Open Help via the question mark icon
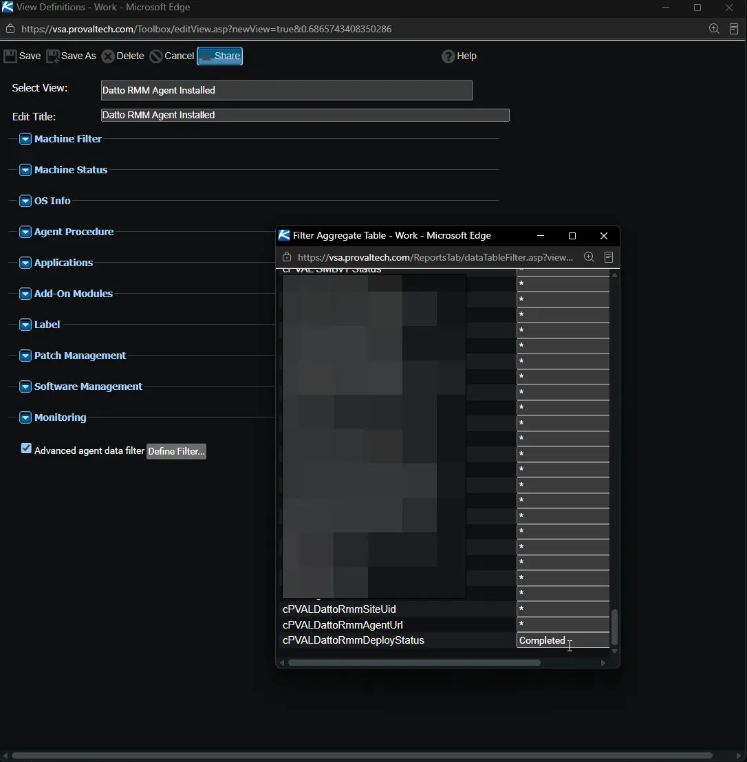The image size is (747, 762). [448, 56]
